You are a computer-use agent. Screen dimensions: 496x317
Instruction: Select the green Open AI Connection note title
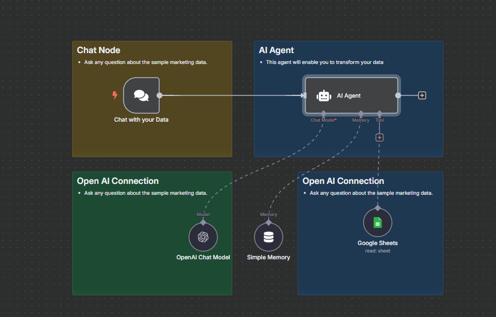pyautogui.click(x=118, y=181)
